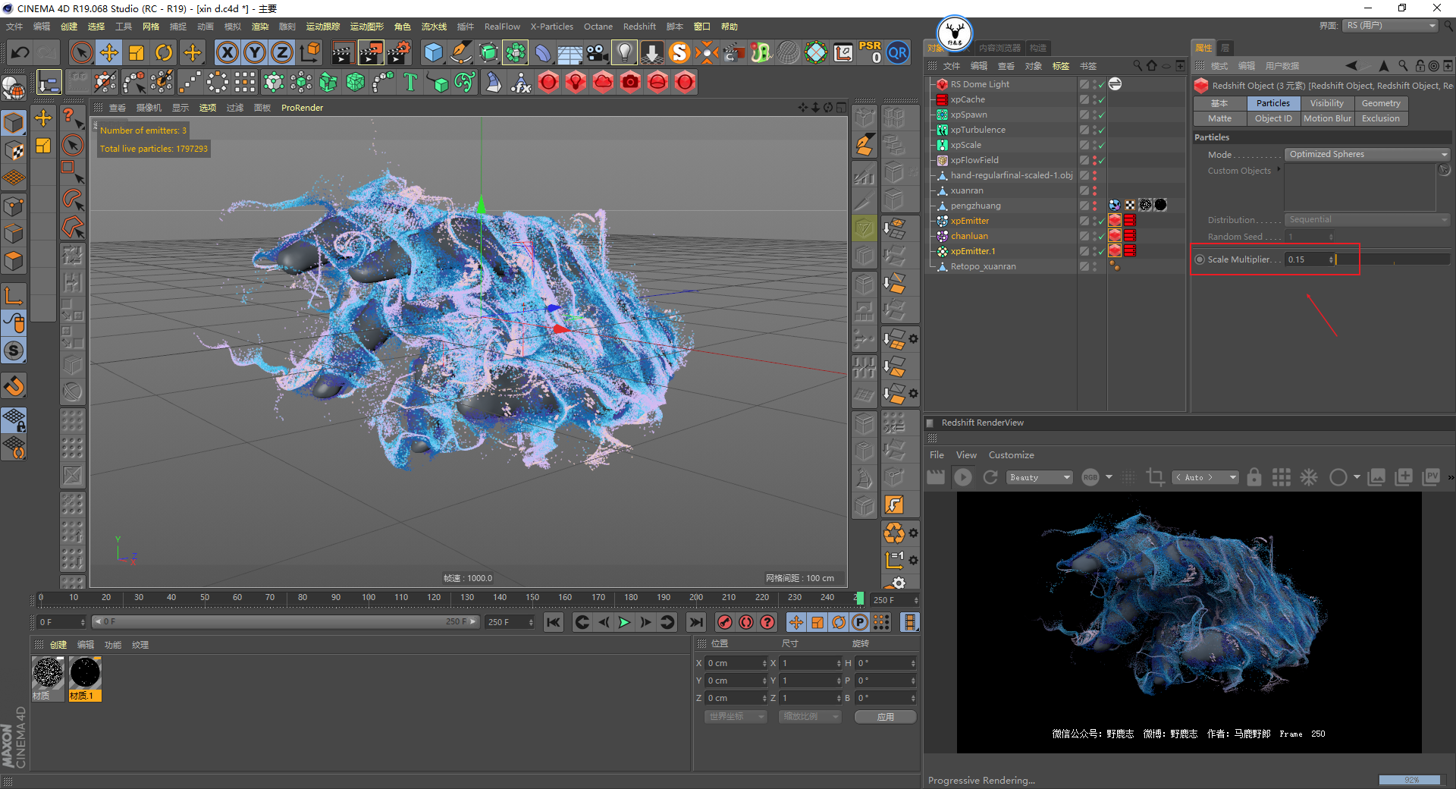Image resolution: width=1456 pixels, height=789 pixels.
Task: Click the snowflake freeze icon in RenderView
Action: pyautogui.click(x=1309, y=477)
